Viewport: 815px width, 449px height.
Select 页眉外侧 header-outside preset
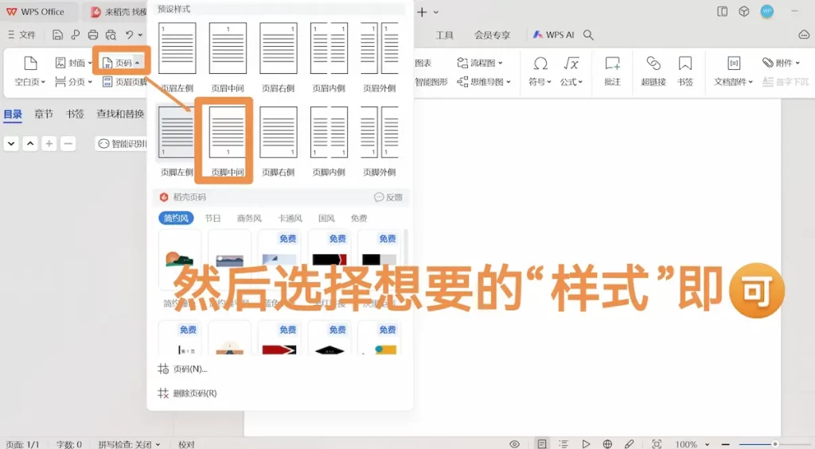tap(380, 58)
